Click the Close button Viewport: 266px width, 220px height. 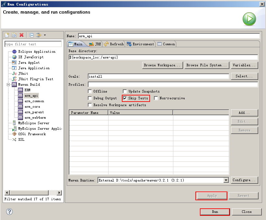pos(247,212)
